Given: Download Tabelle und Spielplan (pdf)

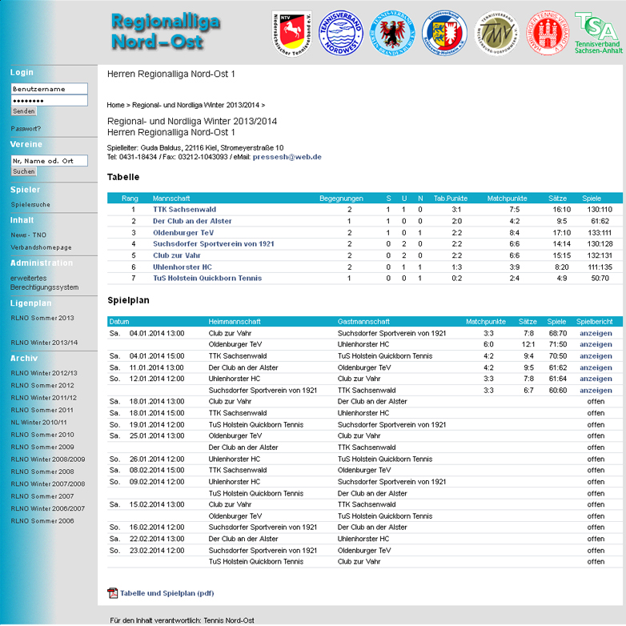Looking at the screenshot, I should click(x=167, y=593).
